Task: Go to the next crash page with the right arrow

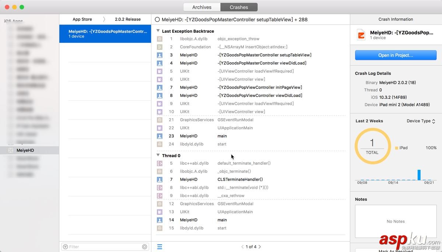Action: pos(259,247)
